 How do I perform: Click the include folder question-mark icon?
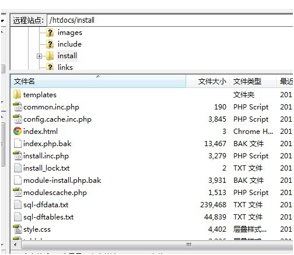coord(50,44)
